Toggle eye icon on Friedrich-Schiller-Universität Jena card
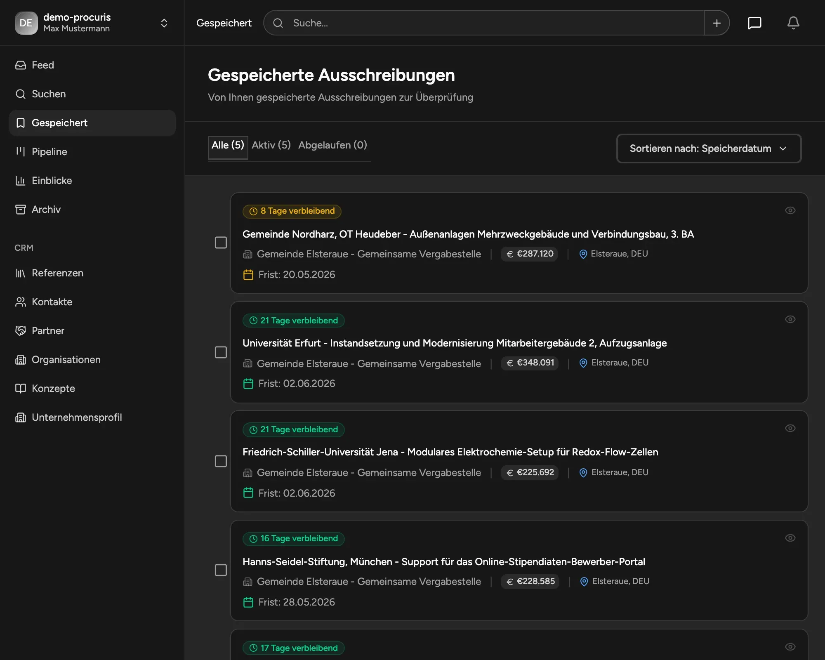The image size is (825, 660). tap(790, 428)
